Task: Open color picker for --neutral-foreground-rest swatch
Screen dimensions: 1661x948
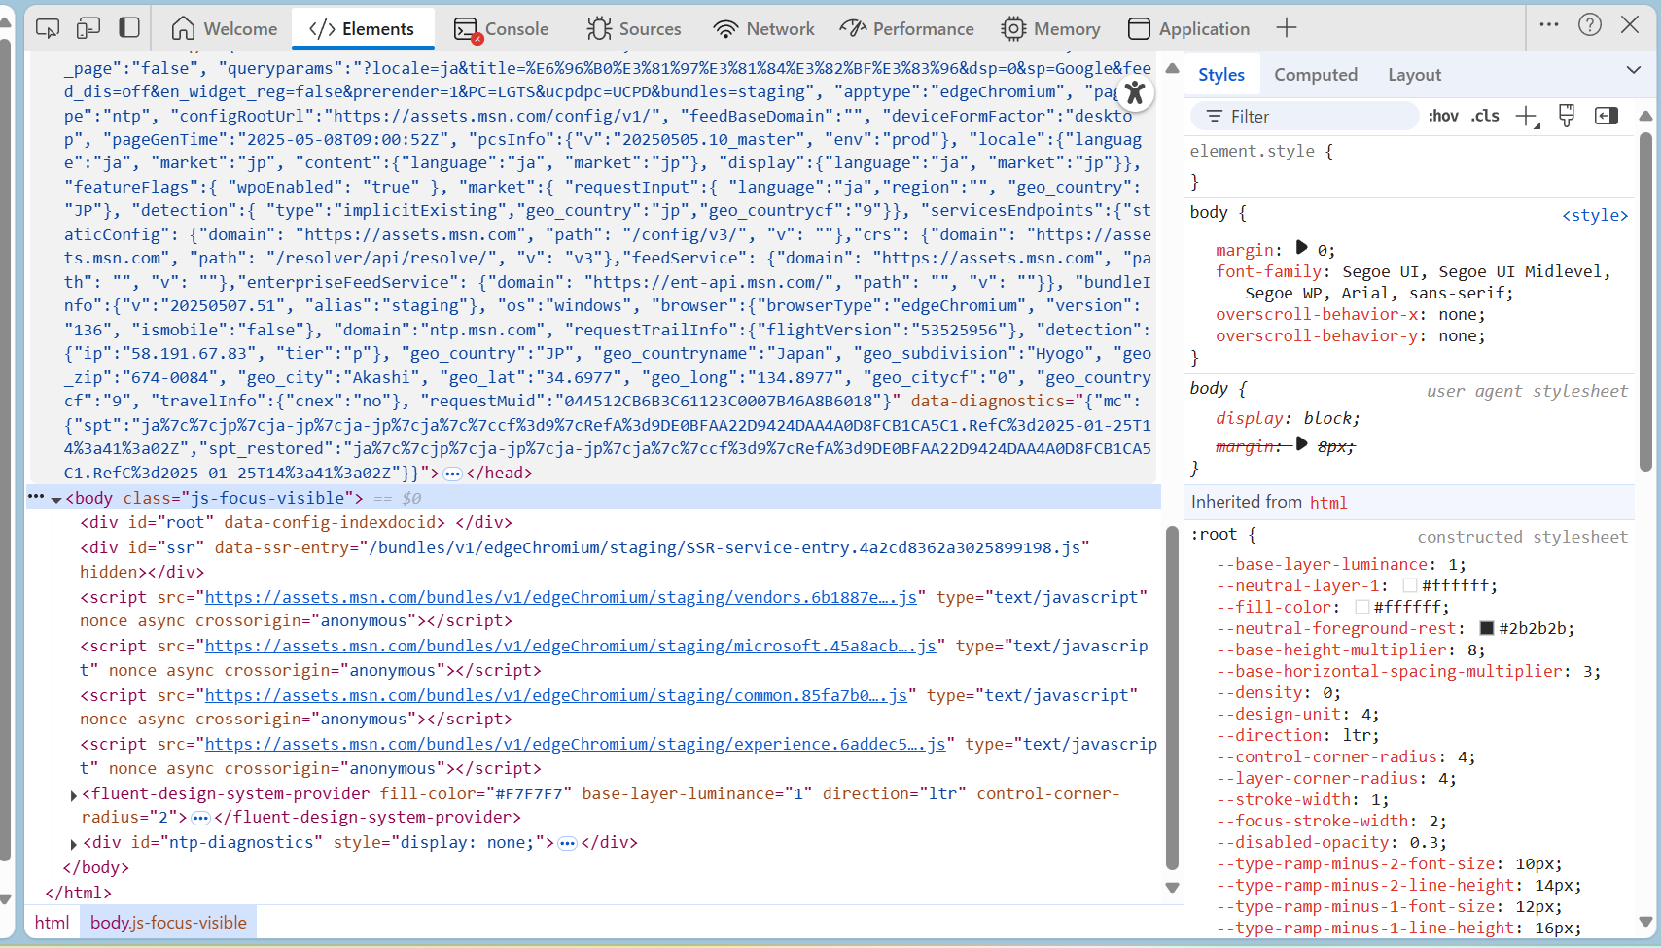Action: (1487, 628)
